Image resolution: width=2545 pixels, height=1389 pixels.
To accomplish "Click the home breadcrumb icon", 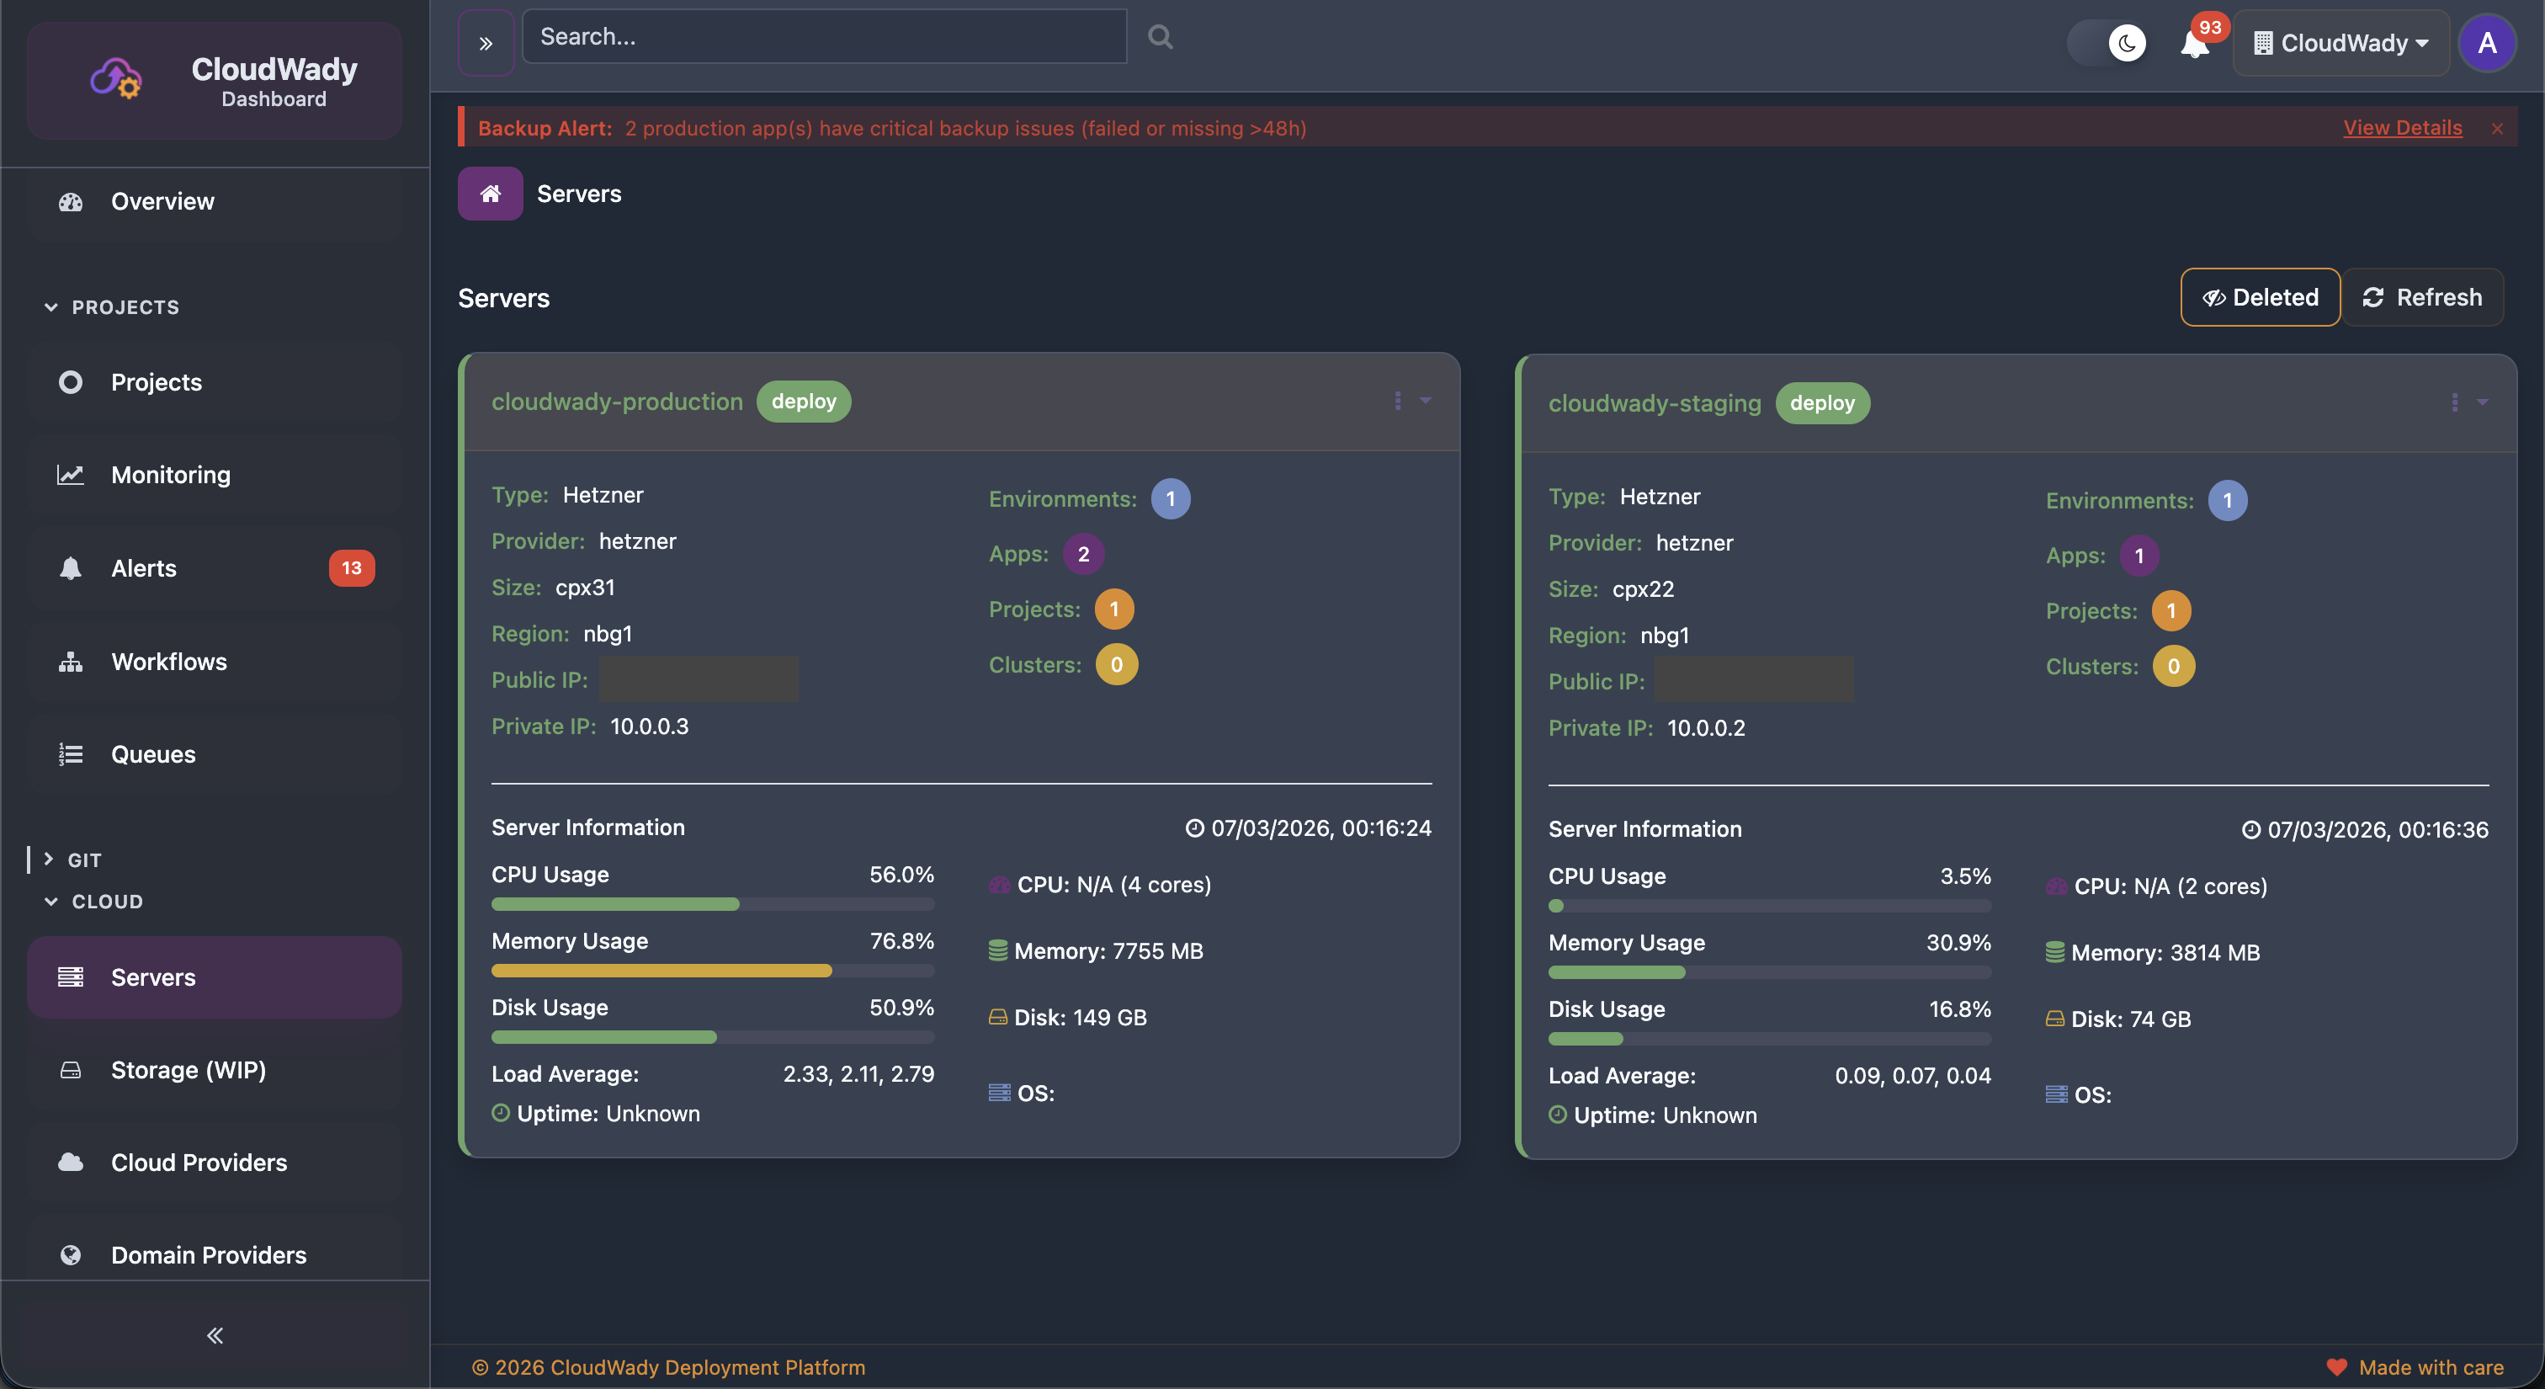I will pyautogui.click(x=490, y=194).
